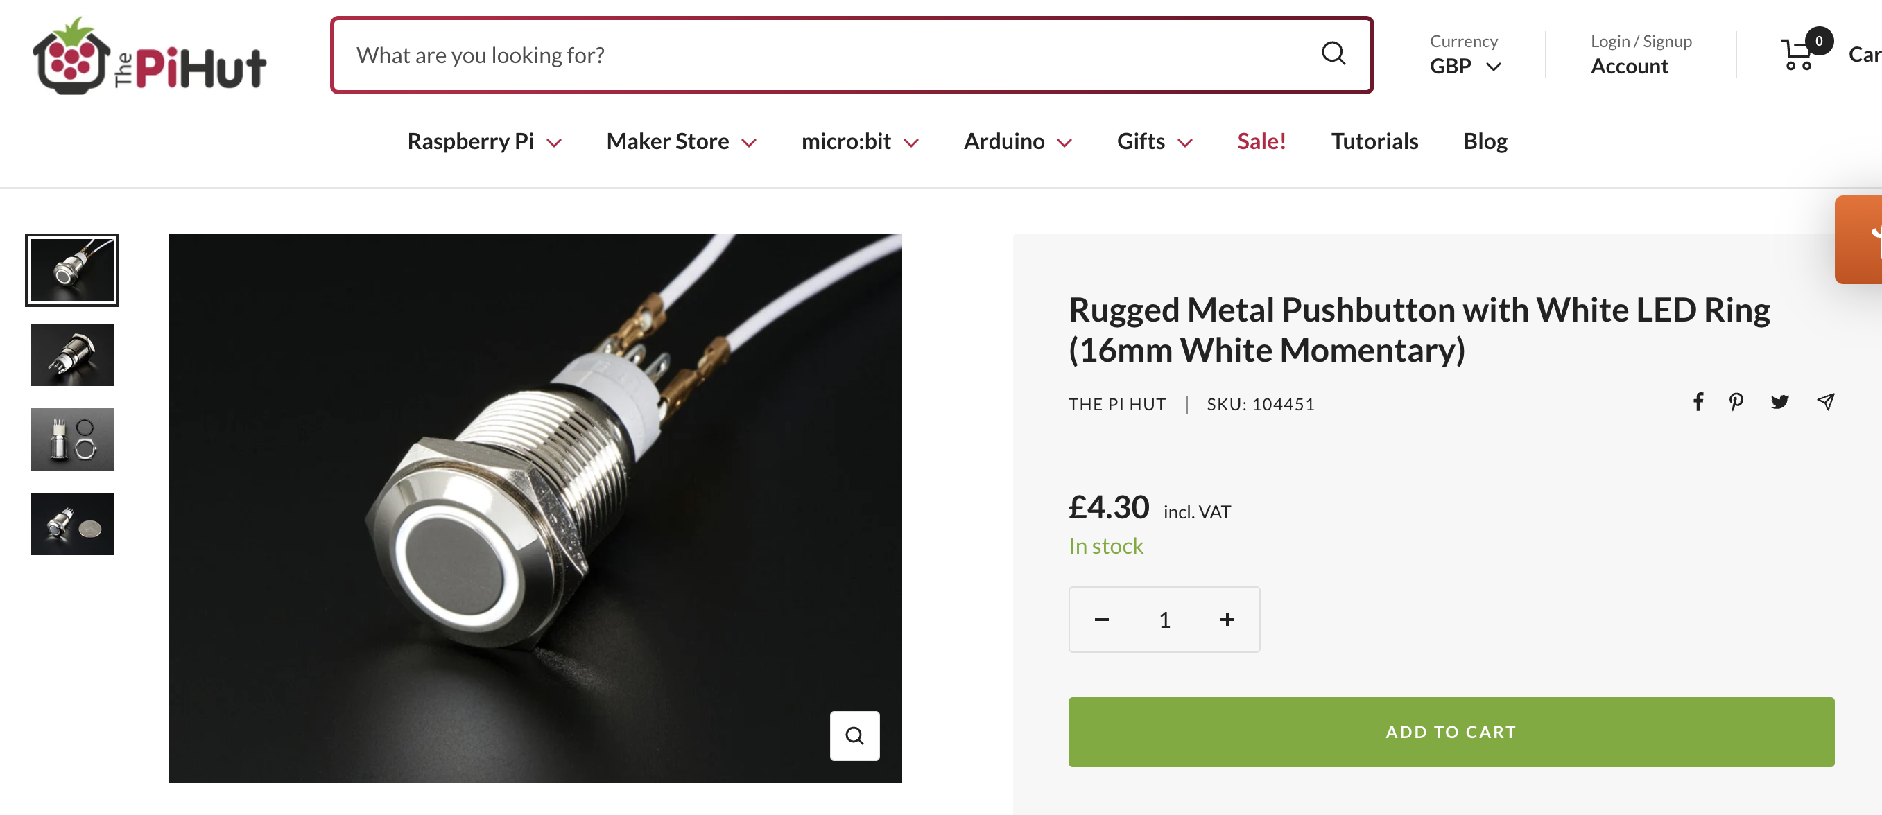Increase quantity with plus button

click(x=1227, y=620)
